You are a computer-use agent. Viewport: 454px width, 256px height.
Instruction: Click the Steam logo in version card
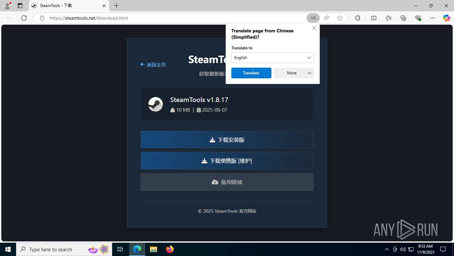point(156,104)
